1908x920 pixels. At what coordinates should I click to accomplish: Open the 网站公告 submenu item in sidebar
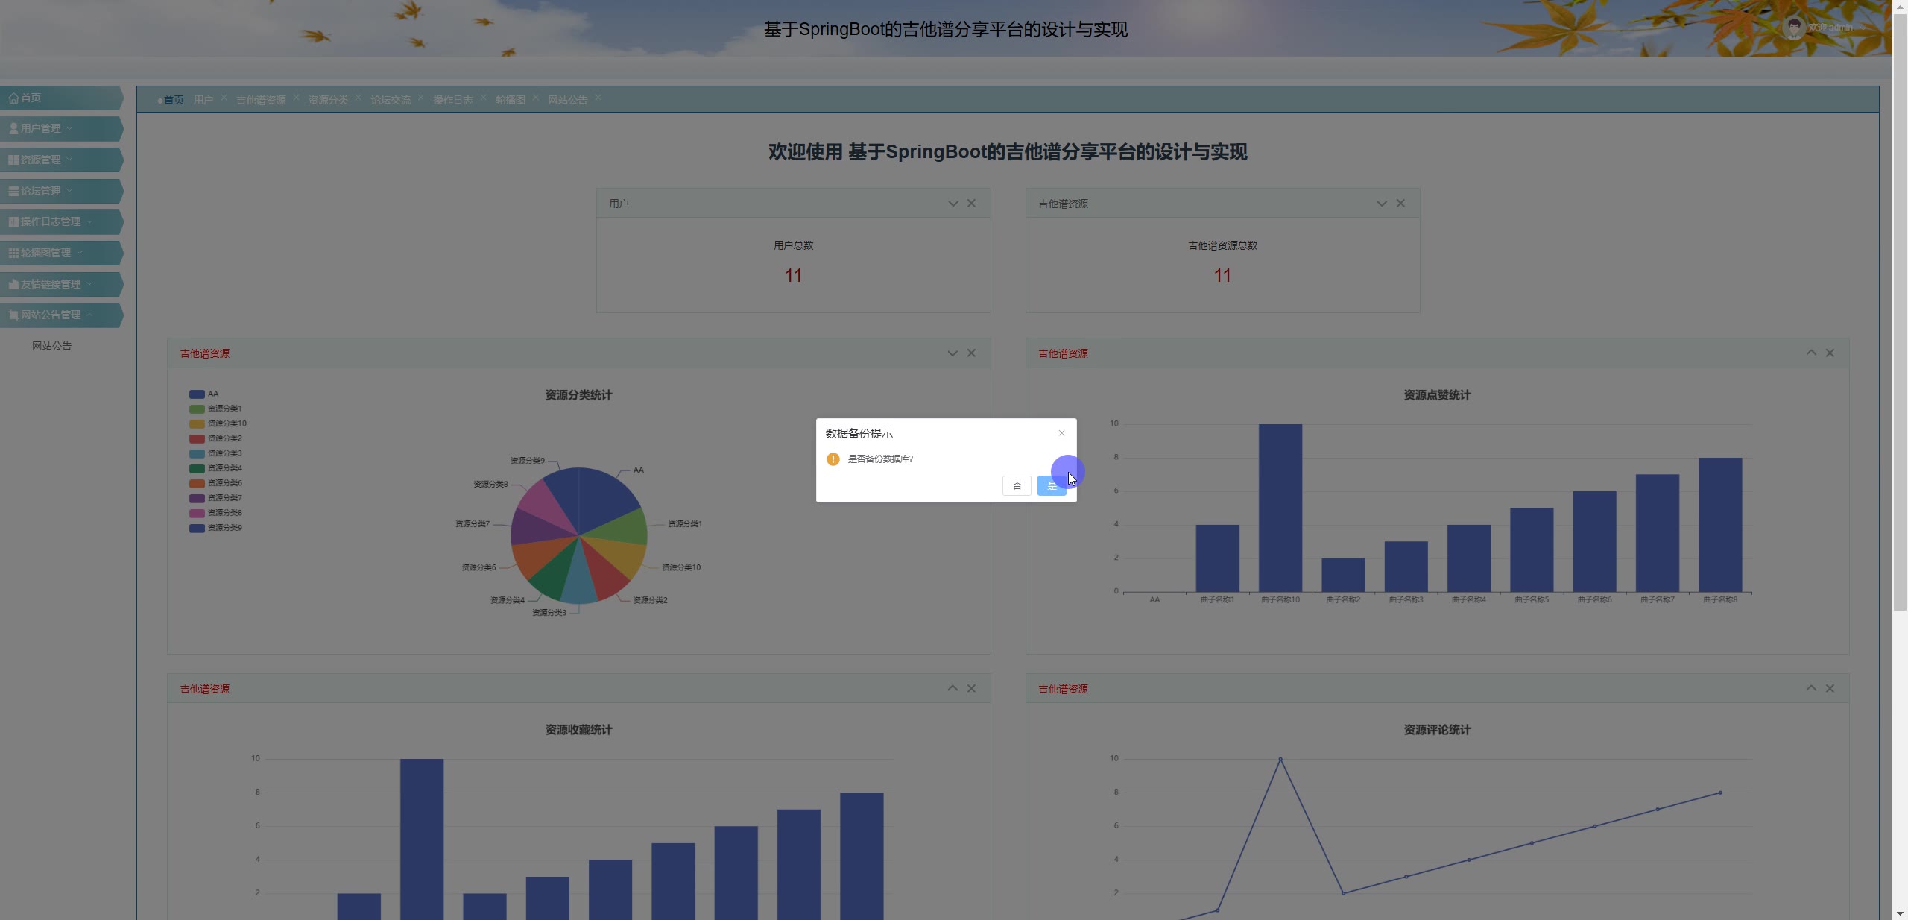pyautogui.click(x=52, y=346)
